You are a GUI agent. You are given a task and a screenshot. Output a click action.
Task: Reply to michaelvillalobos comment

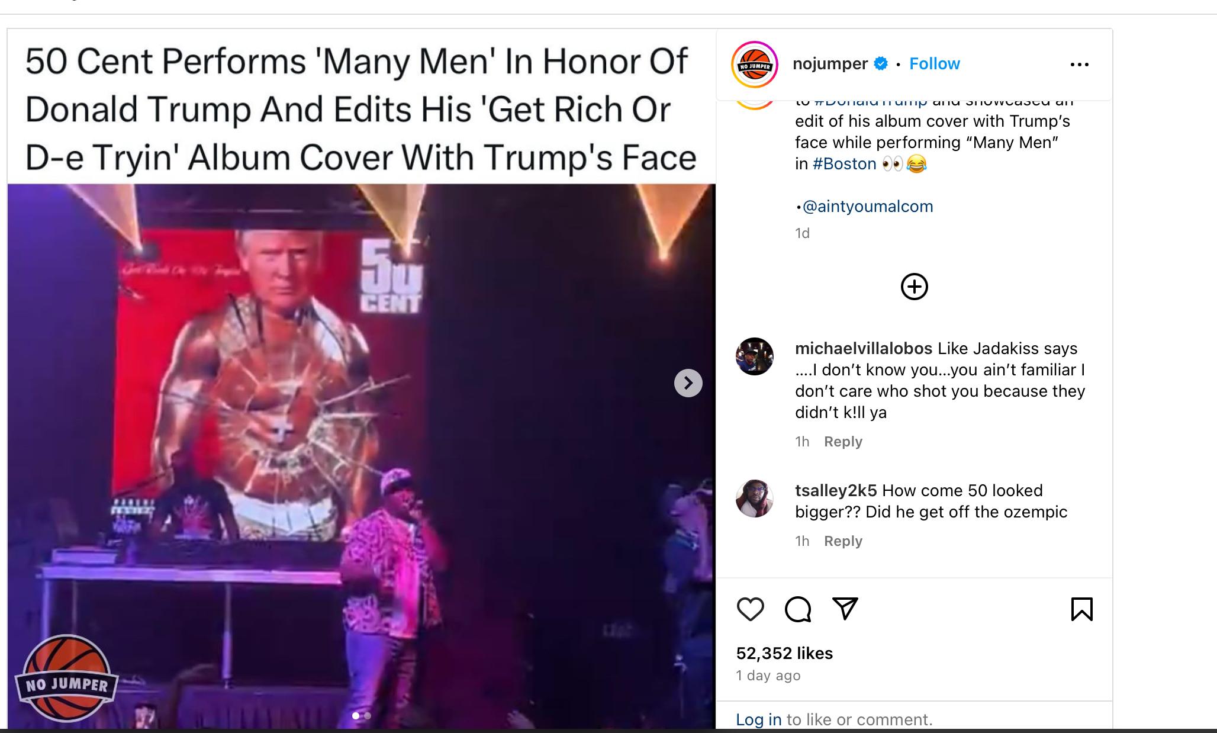(843, 442)
